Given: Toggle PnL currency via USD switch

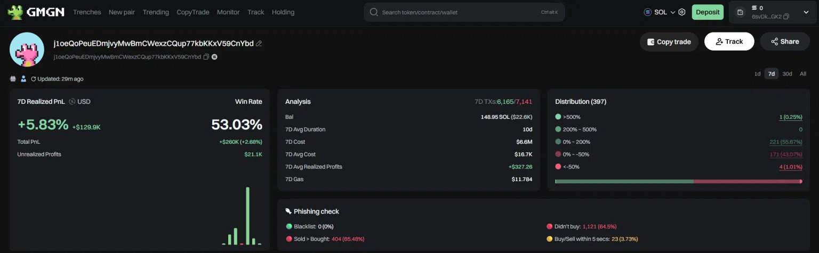Looking at the screenshot, I should click(x=72, y=102).
